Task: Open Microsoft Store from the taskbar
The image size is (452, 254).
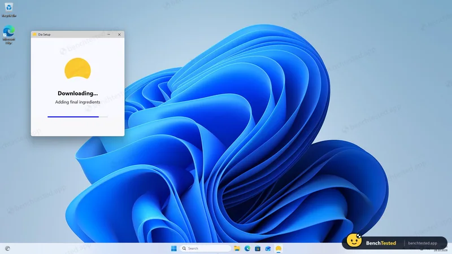Action: 258,248
